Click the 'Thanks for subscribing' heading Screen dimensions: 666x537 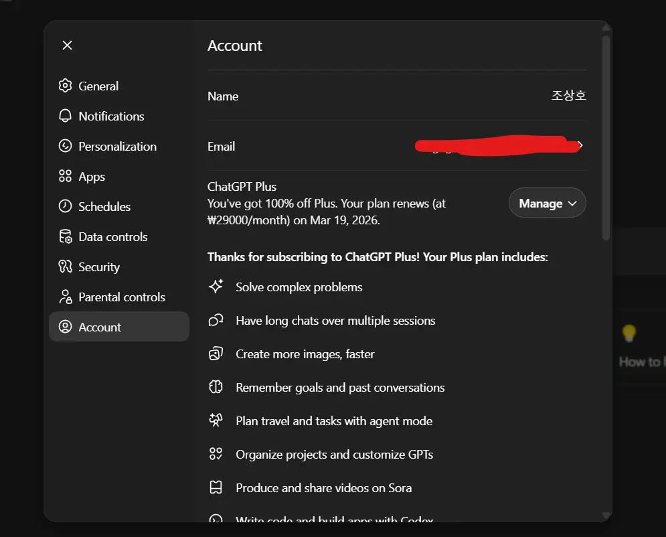point(378,257)
